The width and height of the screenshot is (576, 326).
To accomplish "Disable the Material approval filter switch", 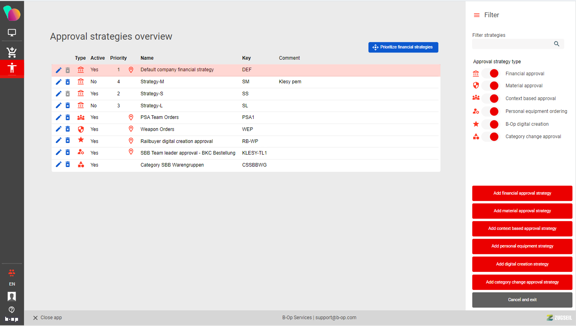I will point(490,86).
